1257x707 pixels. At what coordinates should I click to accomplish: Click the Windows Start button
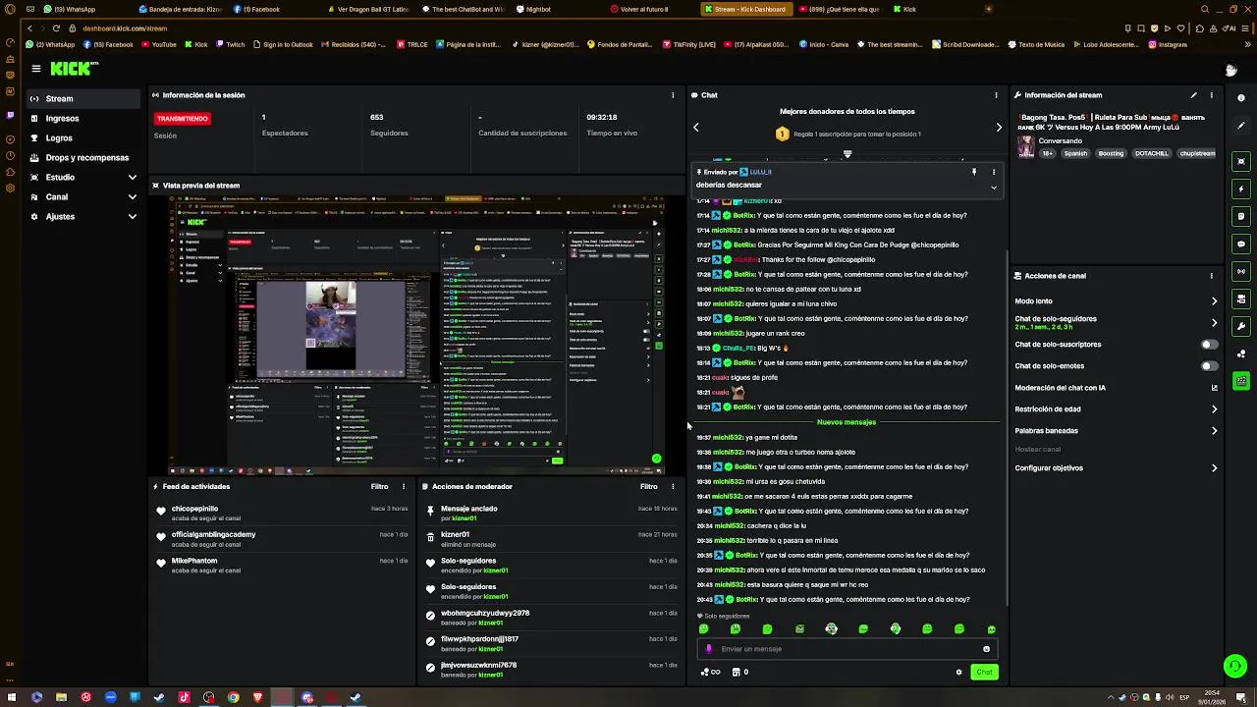[x=12, y=698]
